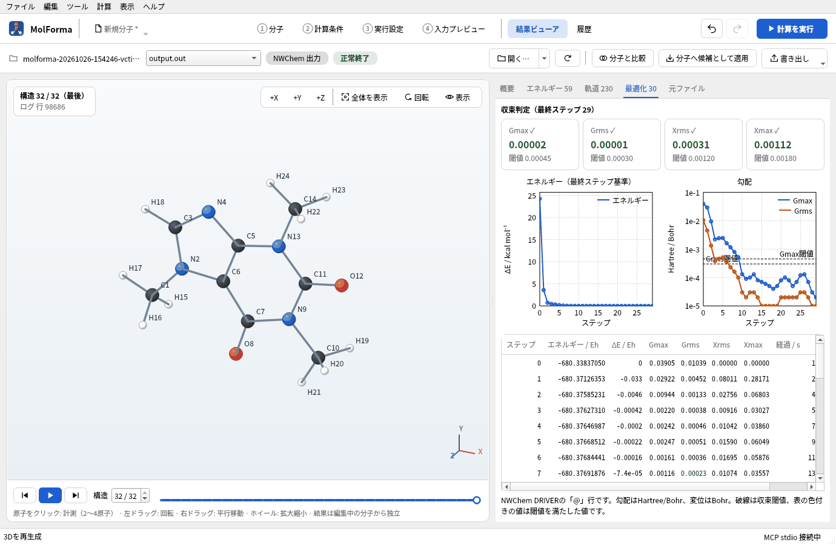Open the 概要 summary tab
This screenshot has width=836, height=545.
[x=507, y=88]
